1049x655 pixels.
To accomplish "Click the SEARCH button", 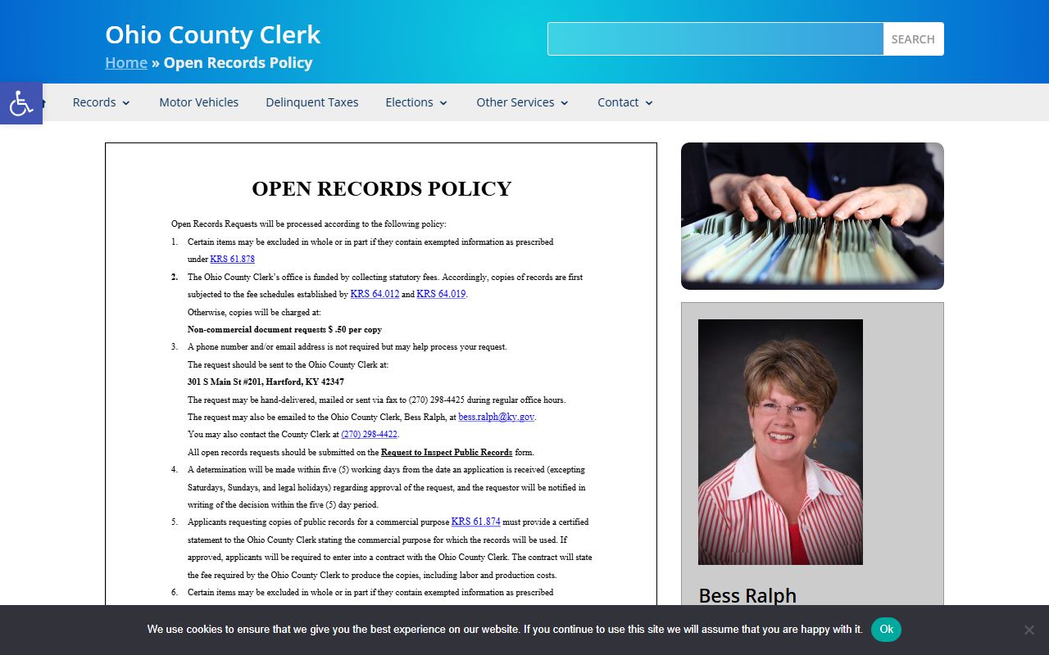I will pos(913,39).
